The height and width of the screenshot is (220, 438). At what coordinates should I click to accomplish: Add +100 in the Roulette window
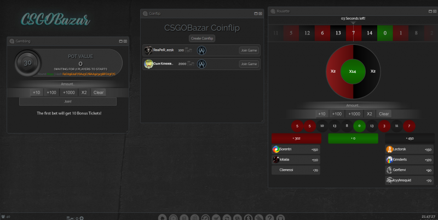pyautogui.click(x=337, y=114)
